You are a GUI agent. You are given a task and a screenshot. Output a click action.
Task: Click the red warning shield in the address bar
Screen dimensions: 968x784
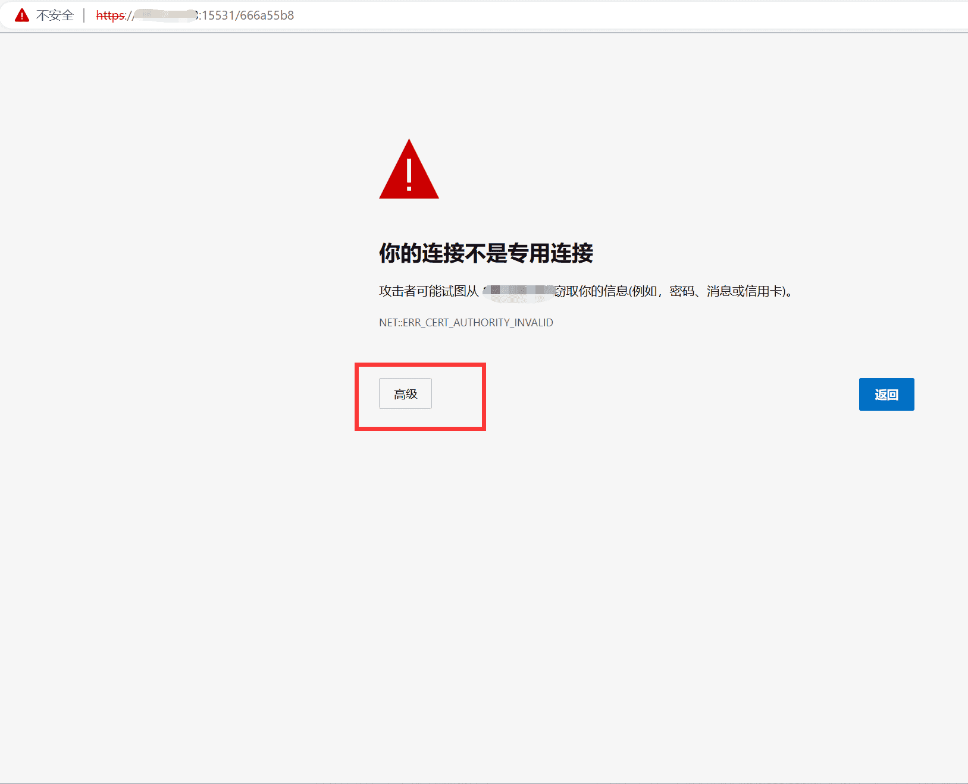(x=22, y=15)
